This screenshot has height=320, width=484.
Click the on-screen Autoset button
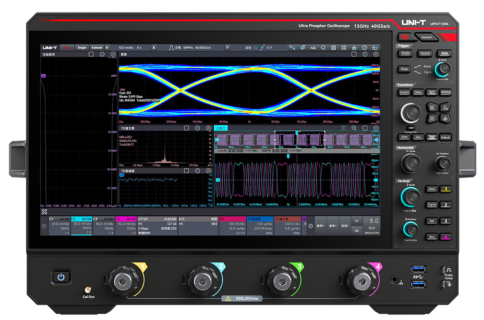(x=96, y=48)
